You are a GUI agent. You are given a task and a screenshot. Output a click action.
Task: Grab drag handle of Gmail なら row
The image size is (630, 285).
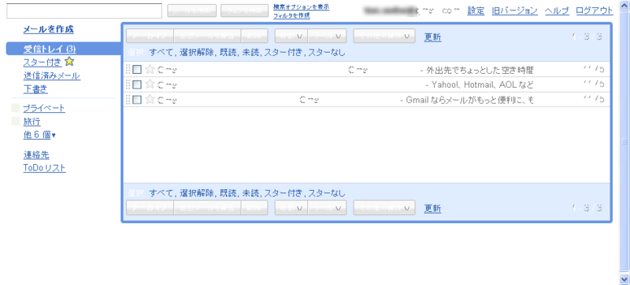click(x=128, y=99)
